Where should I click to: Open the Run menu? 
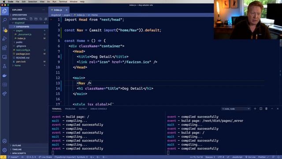[x=54, y=1]
